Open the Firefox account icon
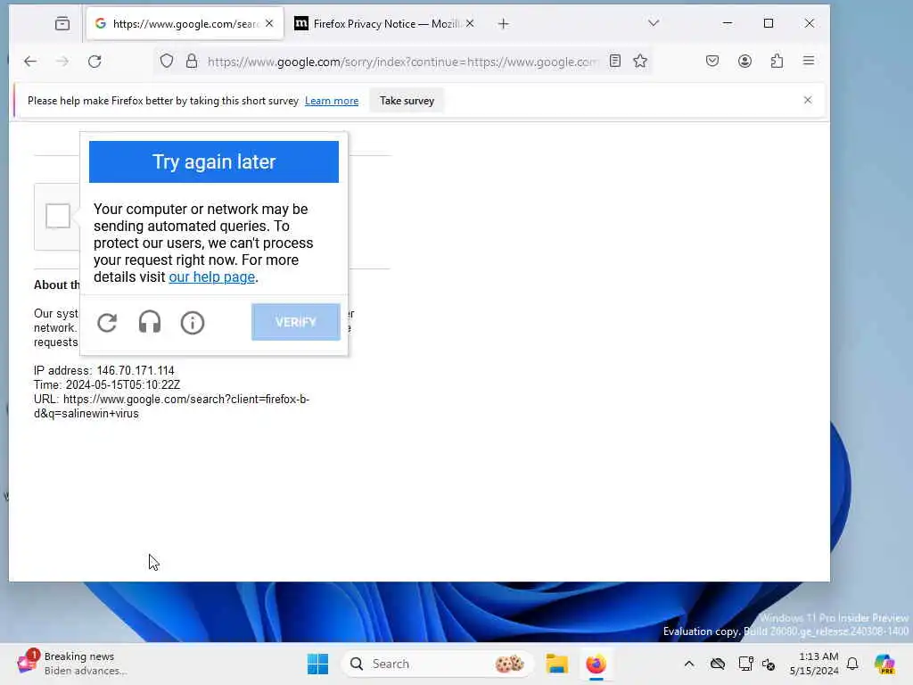 pyautogui.click(x=744, y=61)
